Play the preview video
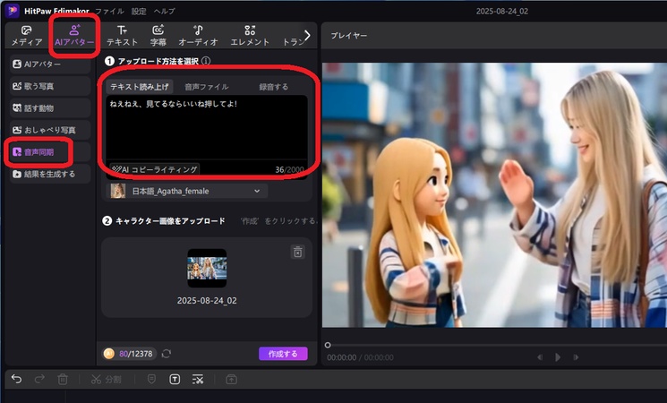Viewport: 667px width, 403px height. 558,357
